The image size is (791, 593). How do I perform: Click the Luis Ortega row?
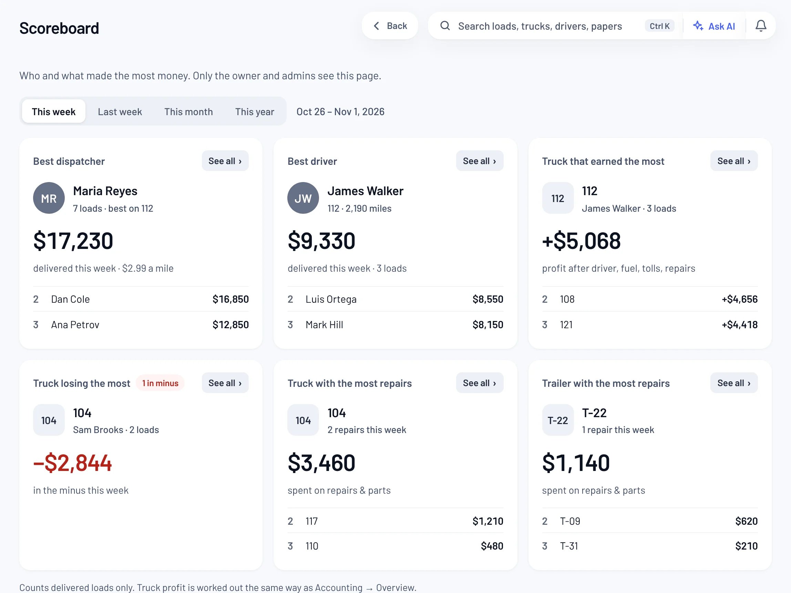[x=395, y=299]
